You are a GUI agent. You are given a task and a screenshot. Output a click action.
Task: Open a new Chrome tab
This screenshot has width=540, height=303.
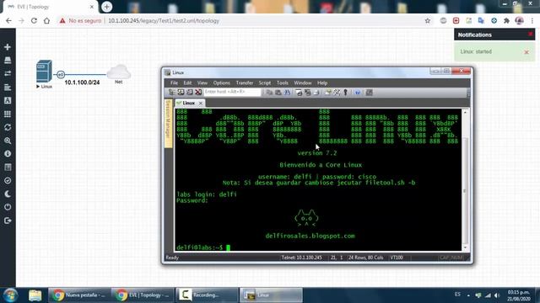coord(107,7)
